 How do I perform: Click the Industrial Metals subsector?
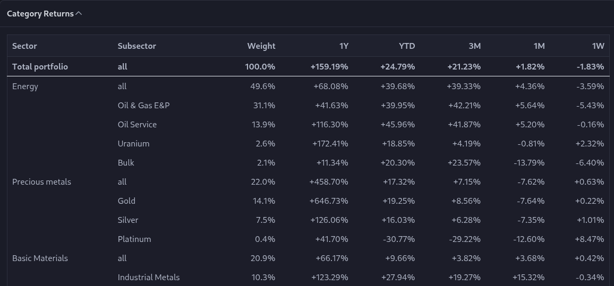(x=148, y=278)
